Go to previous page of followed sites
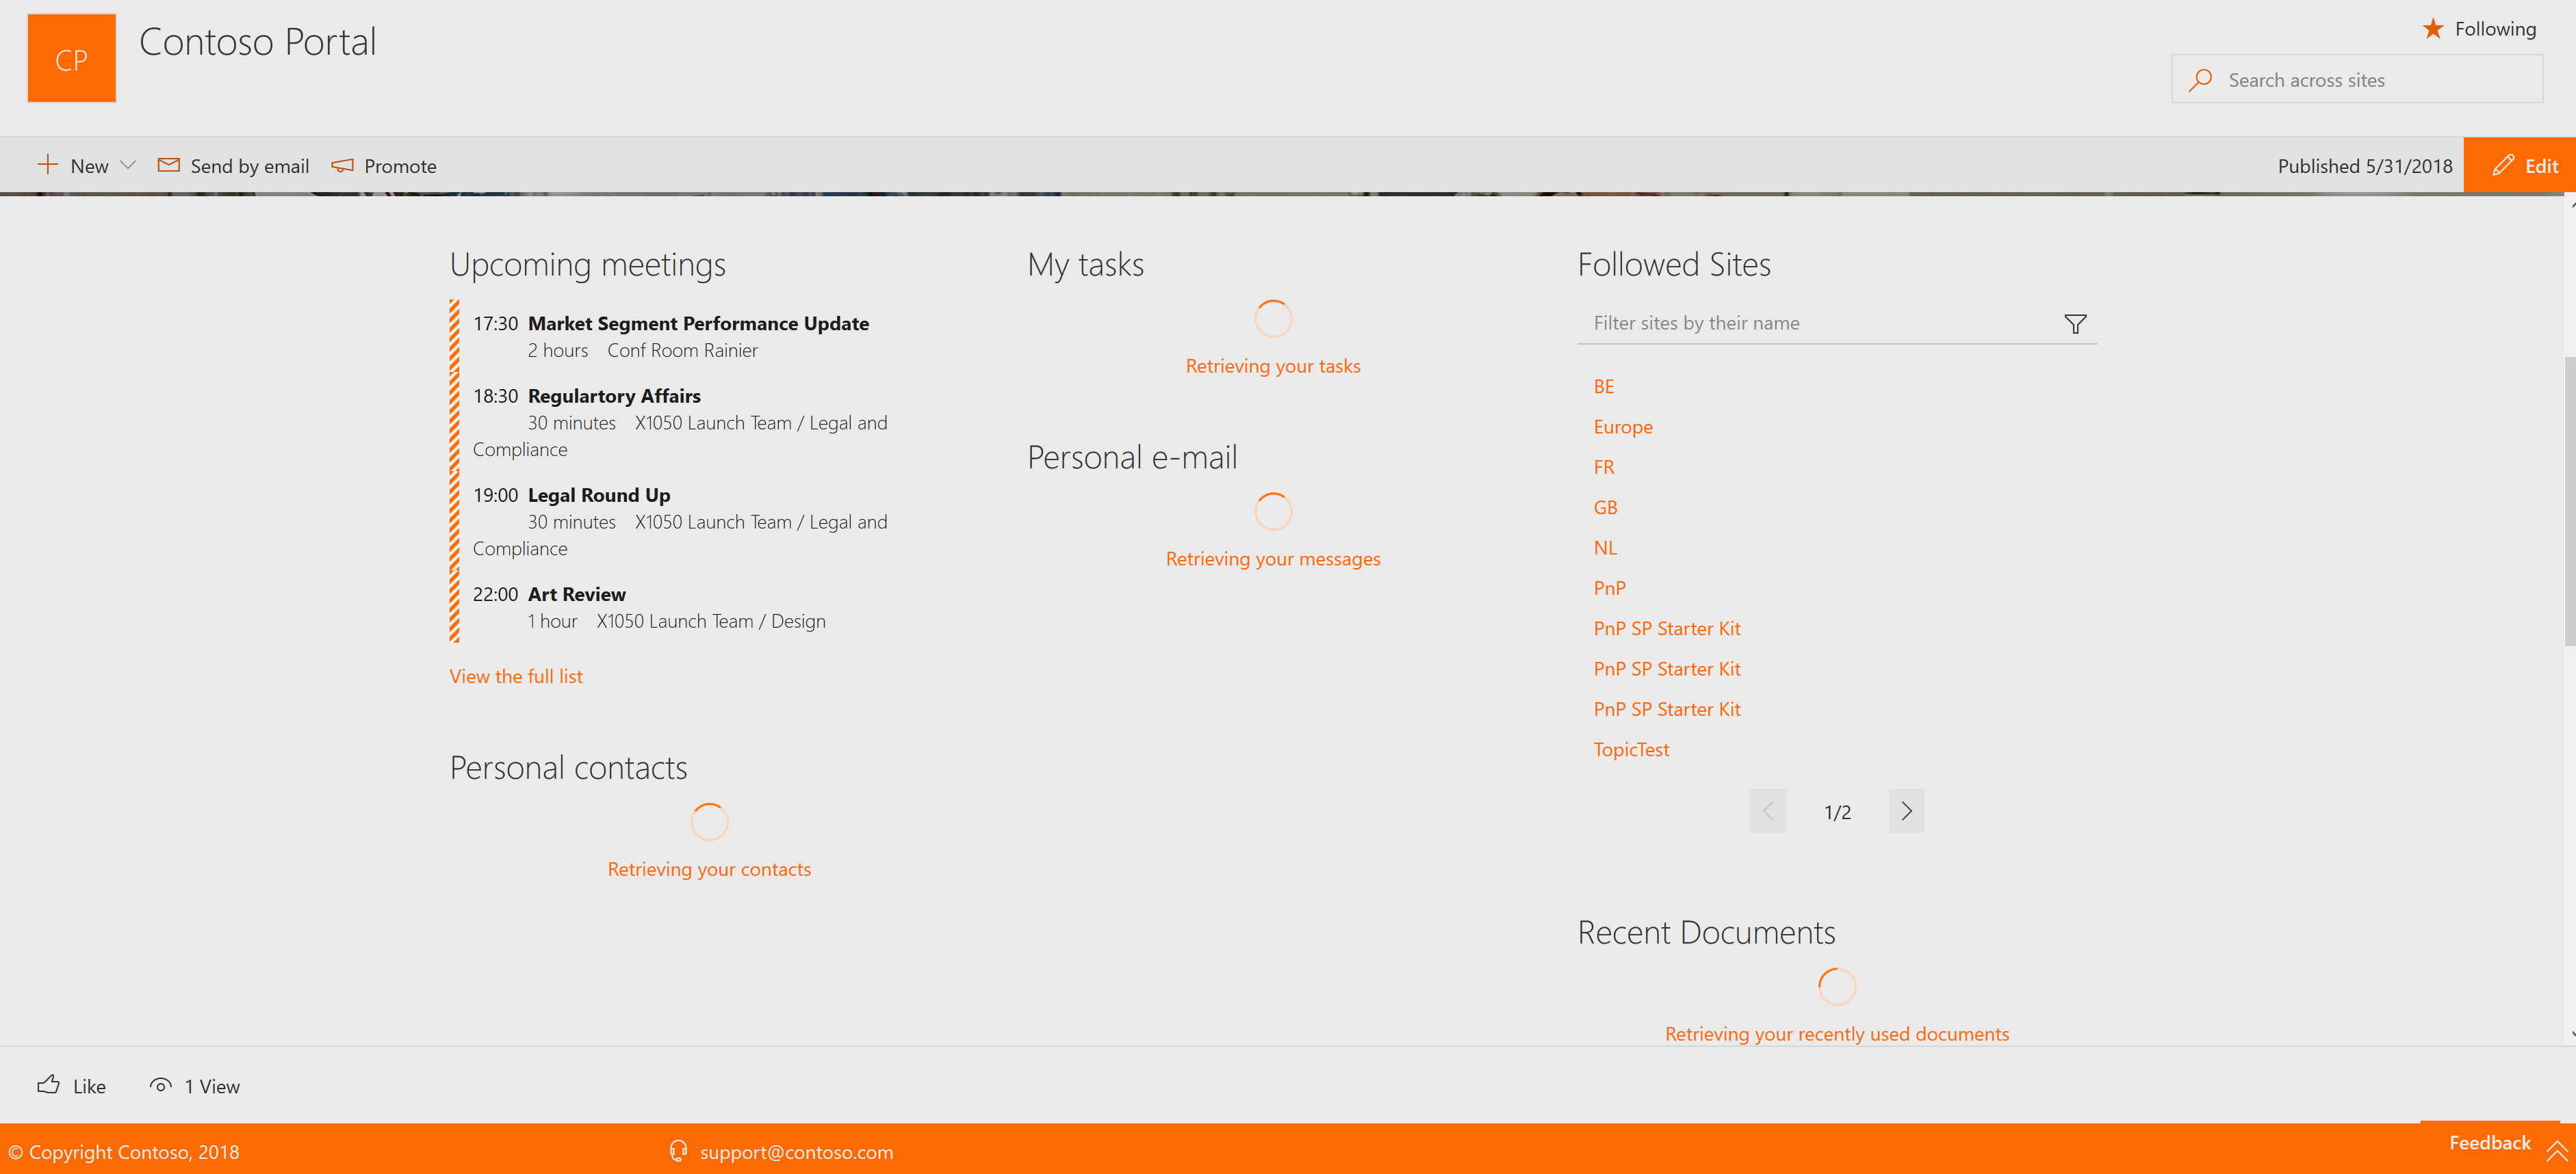This screenshot has width=2576, height=1174. click(x=1767, y=810)
